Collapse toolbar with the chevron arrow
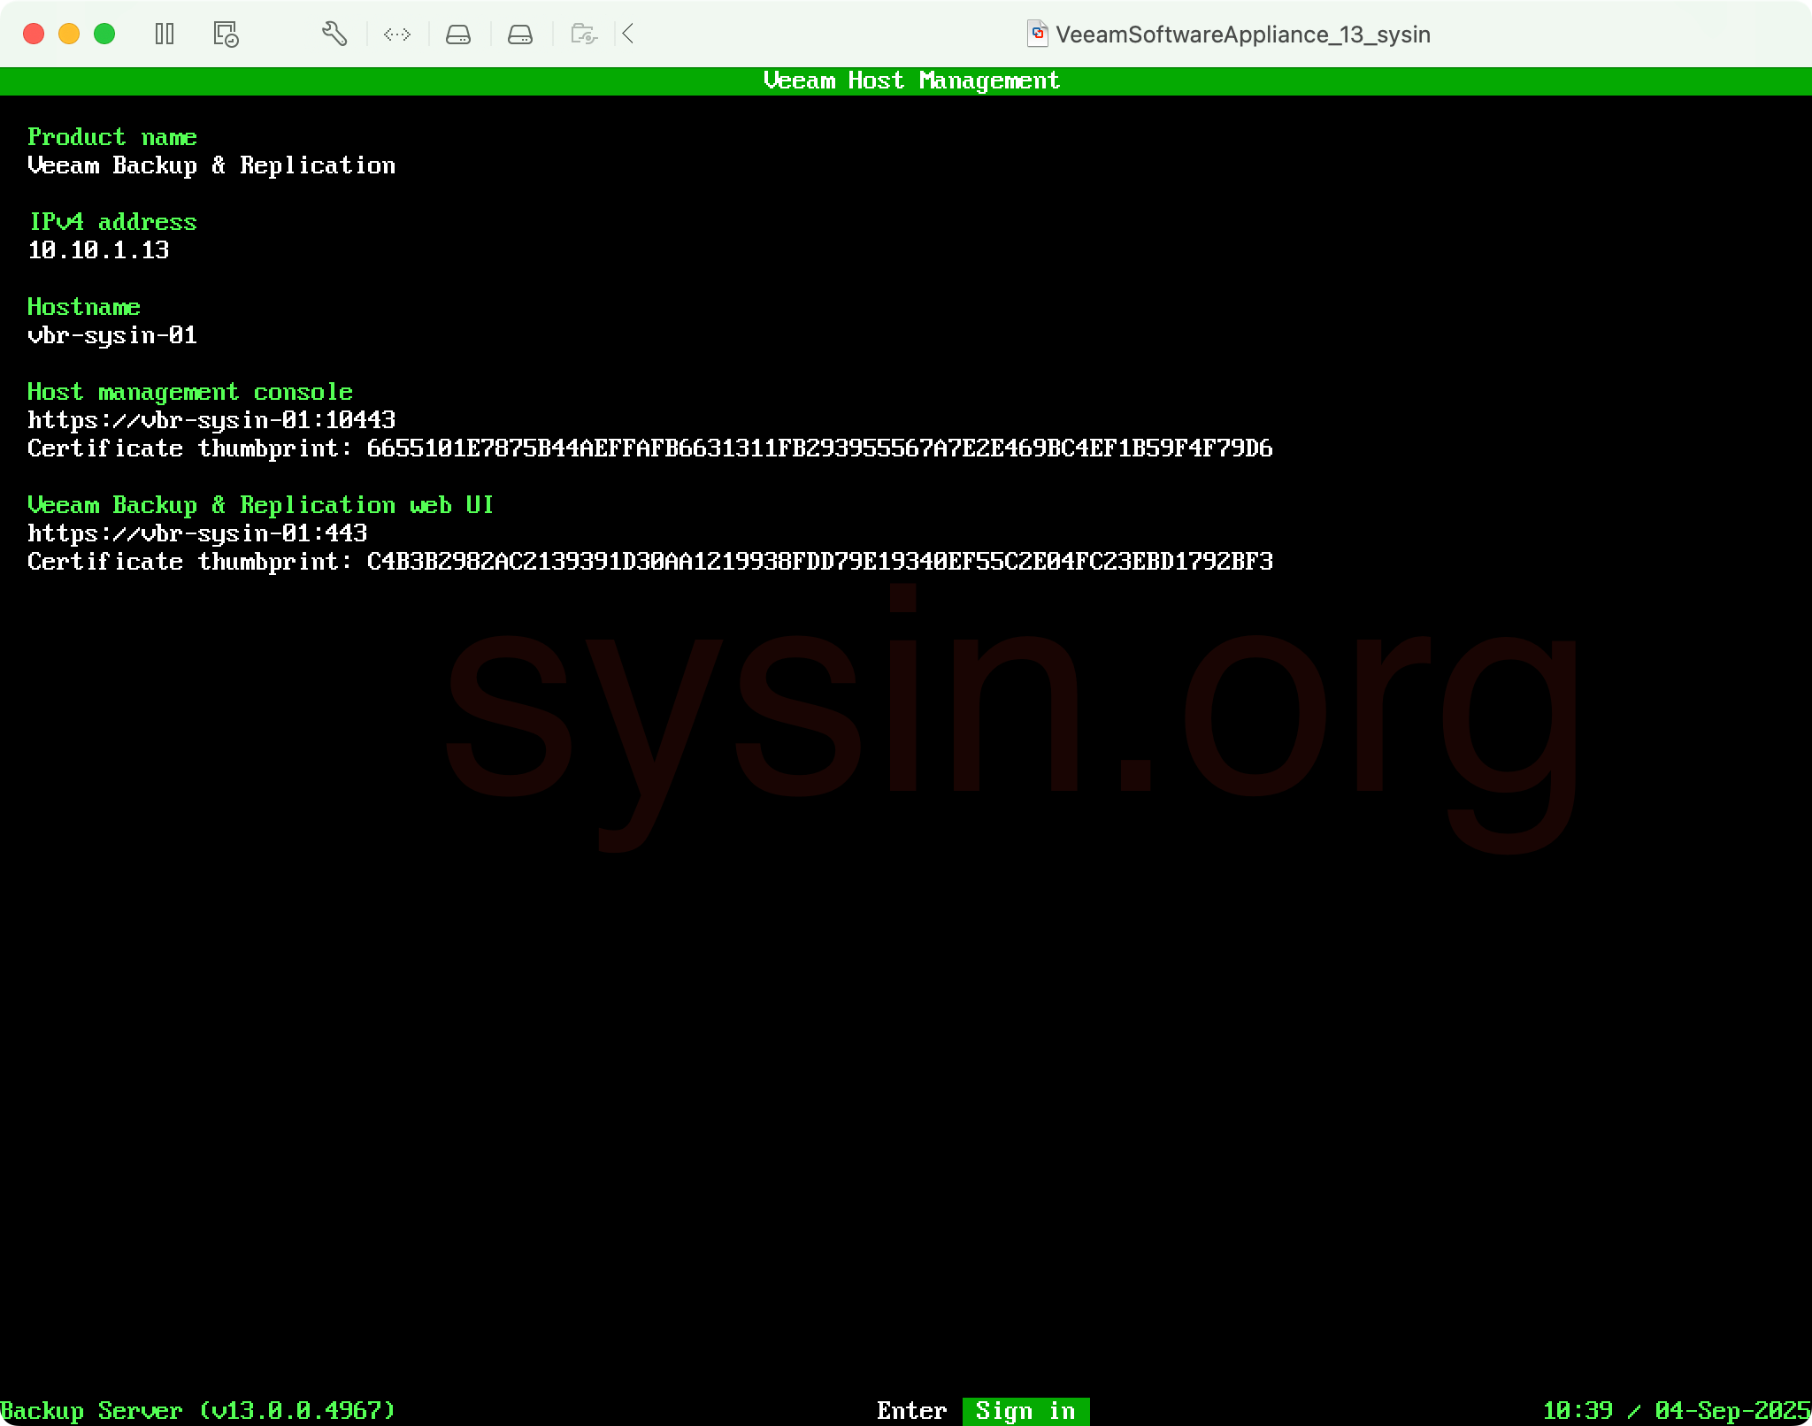This screenshot has height=1426, width=1812. tap(628, 34)
